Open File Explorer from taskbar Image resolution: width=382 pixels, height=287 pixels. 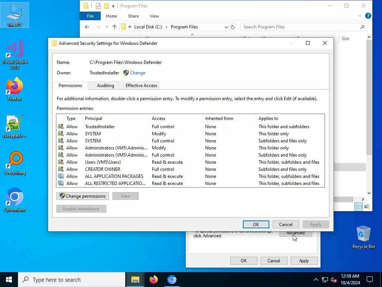[135, 280]
